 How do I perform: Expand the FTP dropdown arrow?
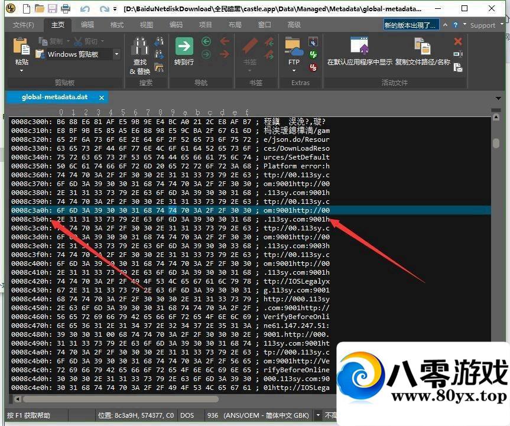(x=294, y=70)
